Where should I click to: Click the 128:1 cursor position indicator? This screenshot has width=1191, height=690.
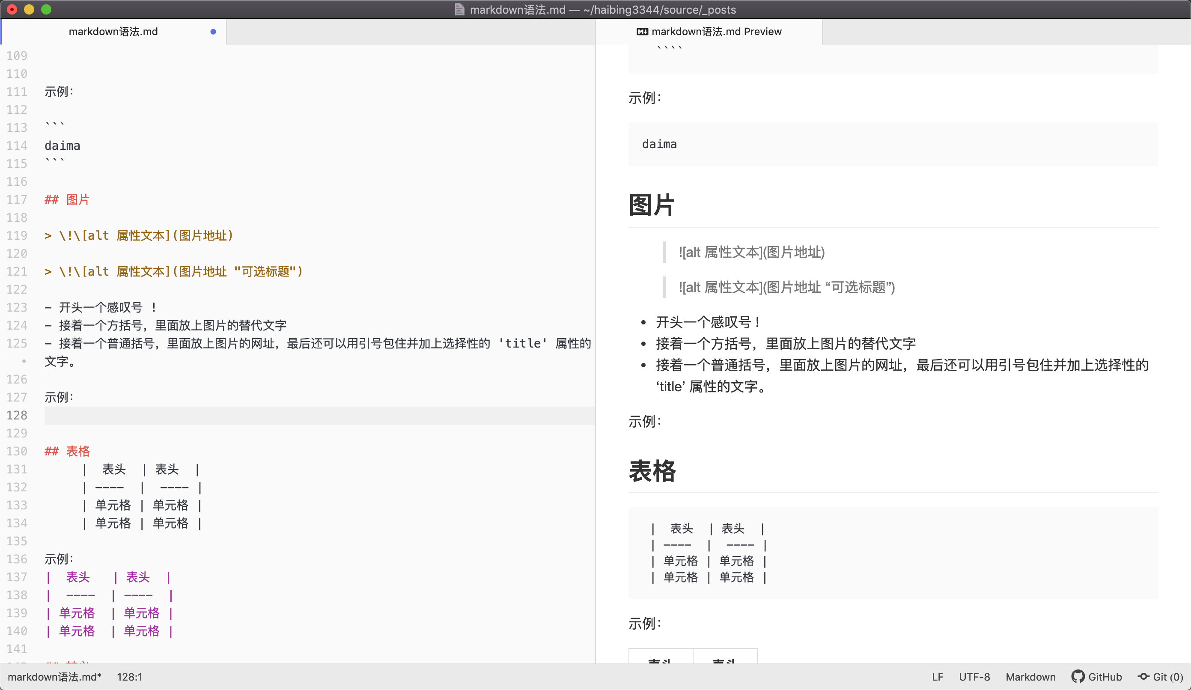129,677
